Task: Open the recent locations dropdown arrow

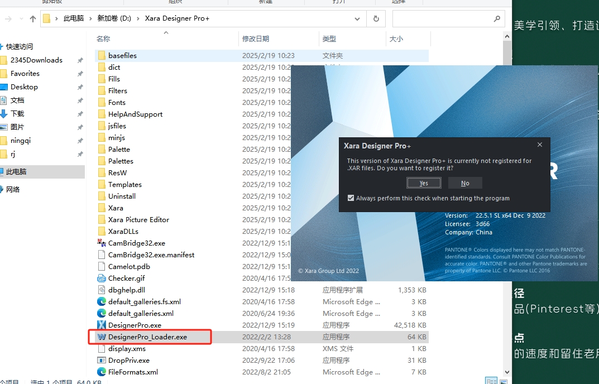Action: [21, 19]
